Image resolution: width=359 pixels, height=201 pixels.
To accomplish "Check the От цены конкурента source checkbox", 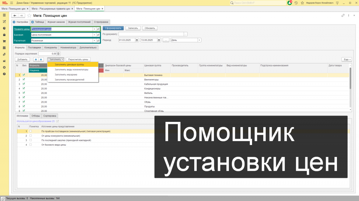I will 31,136.
